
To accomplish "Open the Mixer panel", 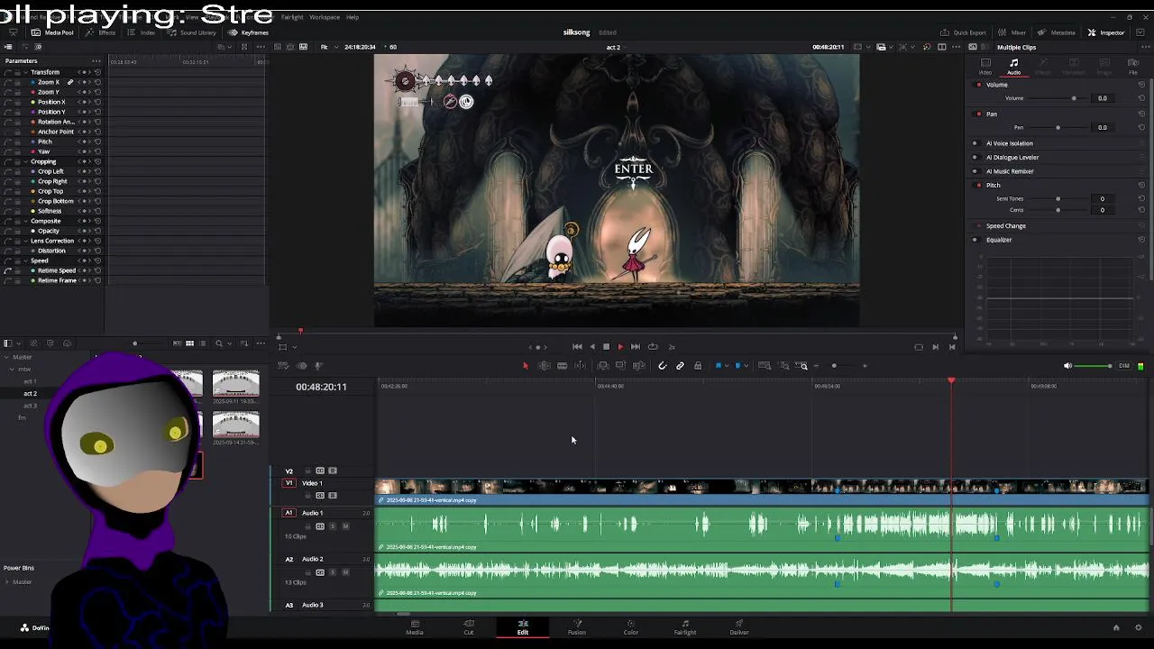I will (x=1012, y=32).
